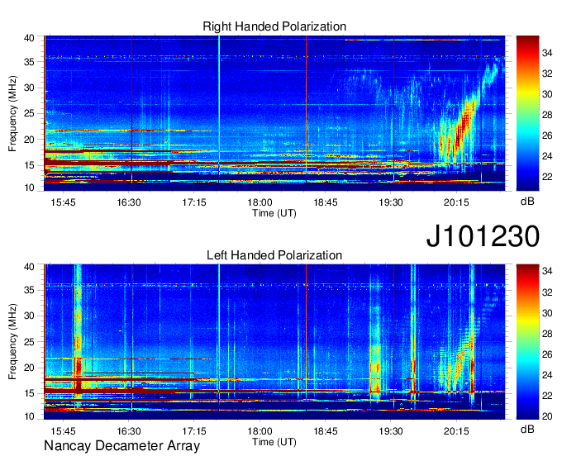Select 19:30 tick under left-handed plot

(391, 431)
